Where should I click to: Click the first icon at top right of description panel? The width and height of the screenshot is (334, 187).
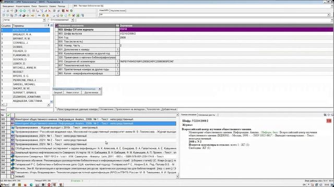[x=325, y=115]
